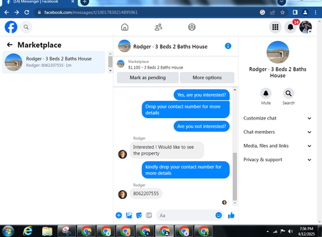Open the Google icon in address bar

[x=262, y=12]
